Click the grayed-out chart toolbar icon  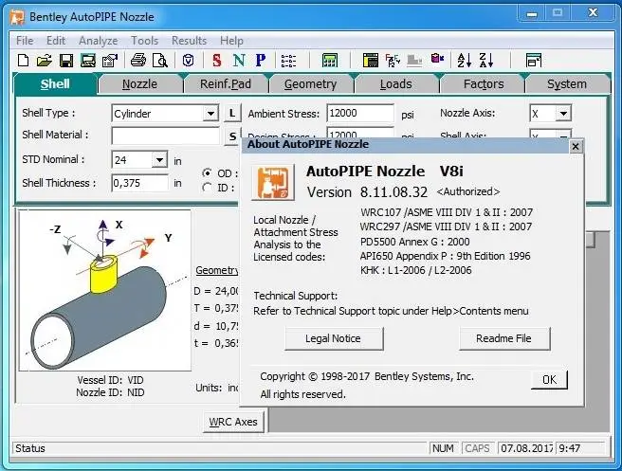[414, 61]
